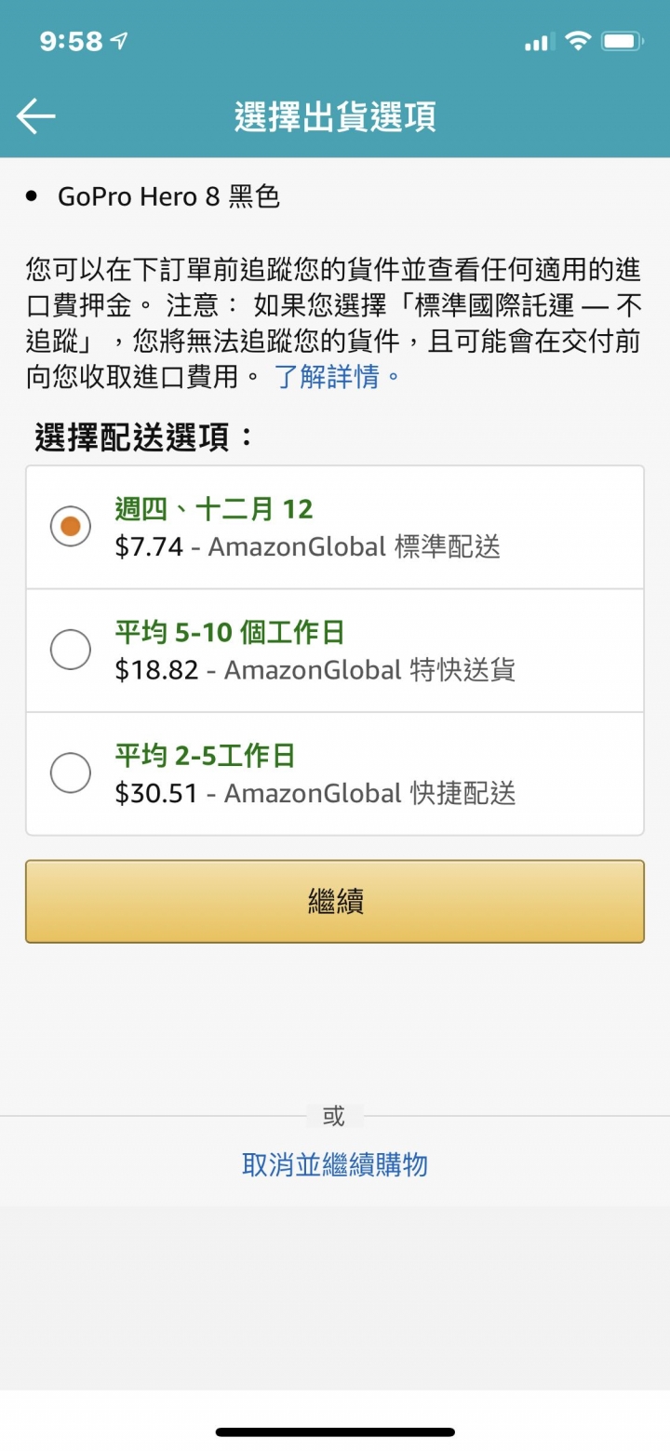Viewport: 670px width, 1451px height.
Task: Tap the home indicator bar at bottom
Action: (x=335, y=1431)
